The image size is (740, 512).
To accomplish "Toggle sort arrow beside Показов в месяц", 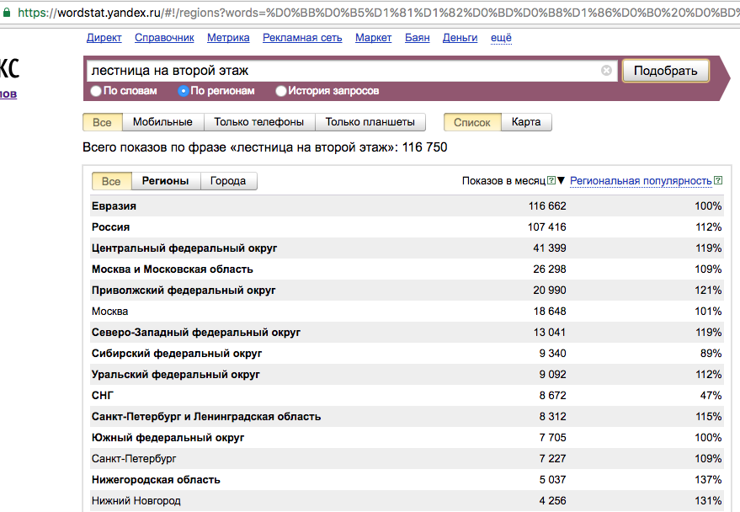I will pos(562,181).
